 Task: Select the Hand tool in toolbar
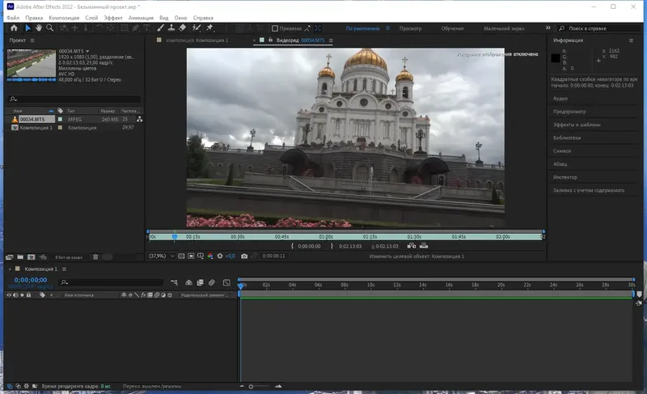(38, 28)
